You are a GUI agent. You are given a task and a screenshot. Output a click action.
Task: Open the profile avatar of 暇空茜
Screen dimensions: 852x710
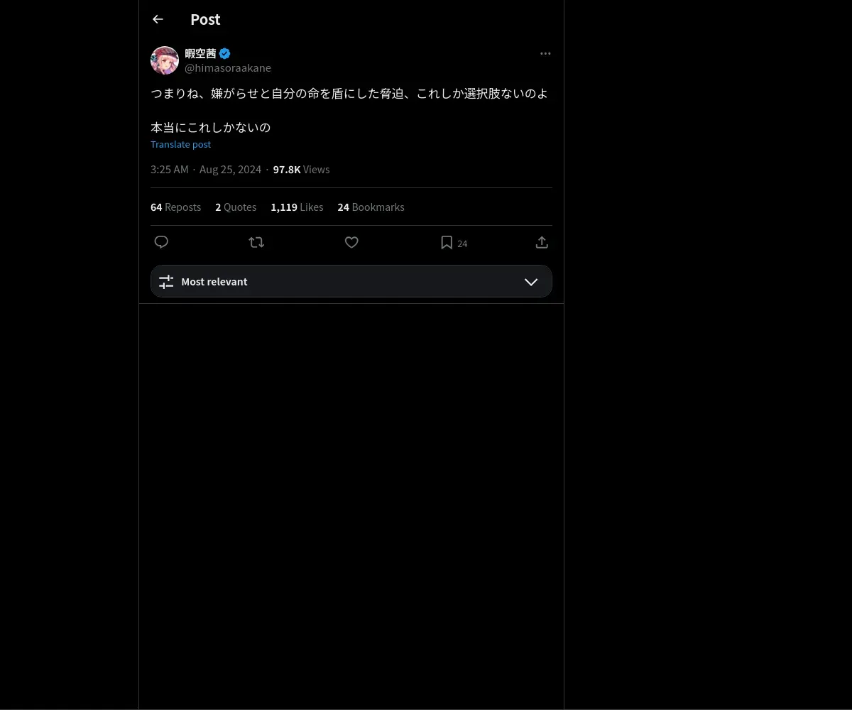click(165, 60)
